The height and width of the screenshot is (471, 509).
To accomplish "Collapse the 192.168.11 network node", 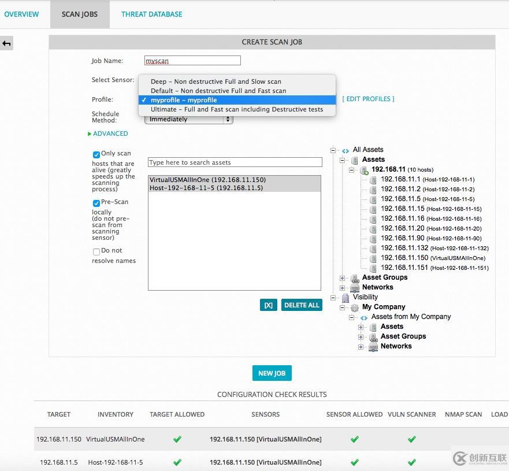I will (x=351, y=170).
